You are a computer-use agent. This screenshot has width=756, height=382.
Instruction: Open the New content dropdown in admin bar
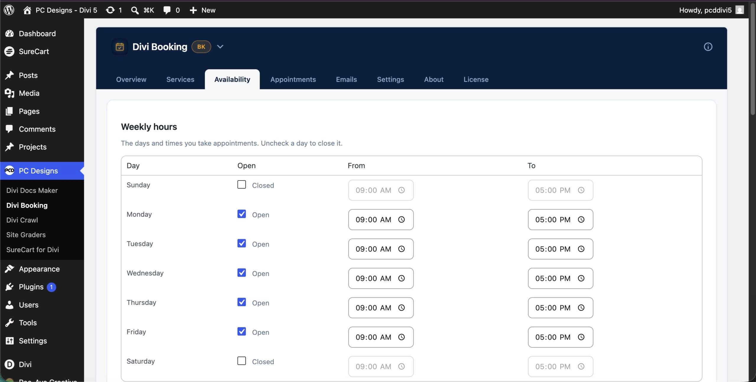[202, 10]
